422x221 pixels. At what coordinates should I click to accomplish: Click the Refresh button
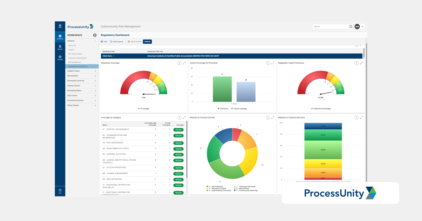tap(147, 41)
